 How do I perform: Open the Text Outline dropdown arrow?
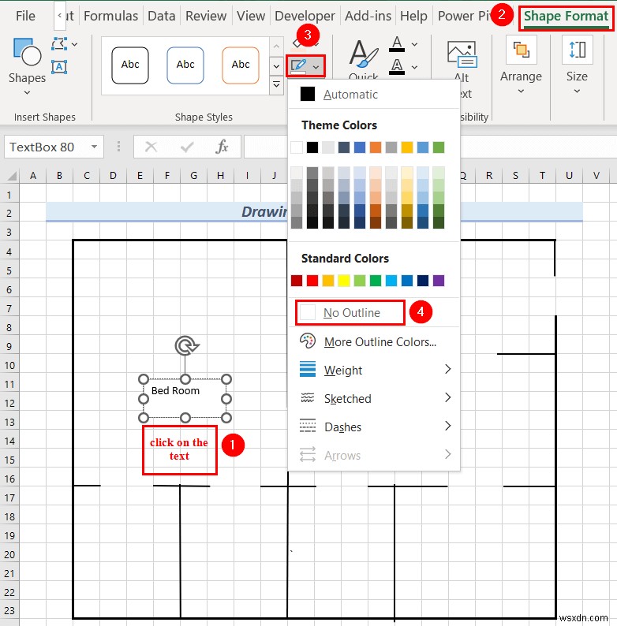(x=415, y=67)
